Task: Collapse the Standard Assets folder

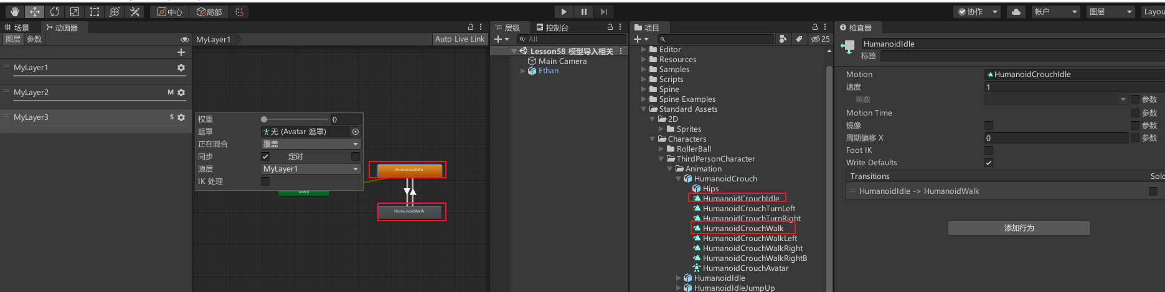Action: 644,109
